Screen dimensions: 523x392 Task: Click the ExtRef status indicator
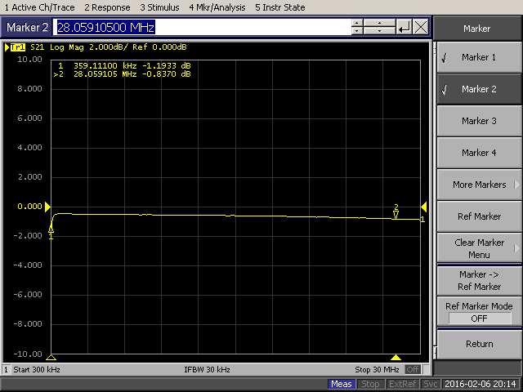[x=402, y=384]
